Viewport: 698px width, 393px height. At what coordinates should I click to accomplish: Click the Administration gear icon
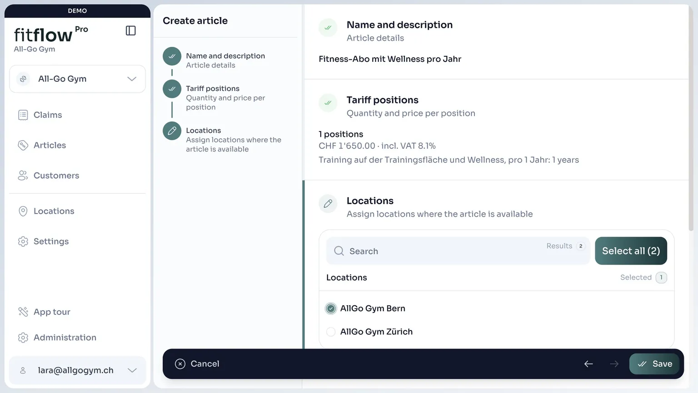click(x=23, y=338)
